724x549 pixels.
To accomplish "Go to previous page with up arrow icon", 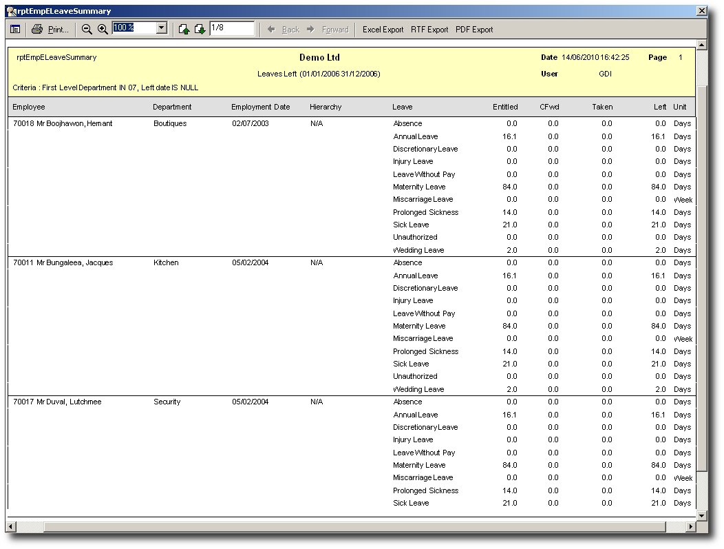I will tap(184, 30).
